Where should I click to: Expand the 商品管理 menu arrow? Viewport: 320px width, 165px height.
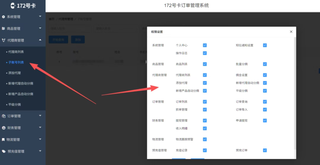[x=40, y=28]
